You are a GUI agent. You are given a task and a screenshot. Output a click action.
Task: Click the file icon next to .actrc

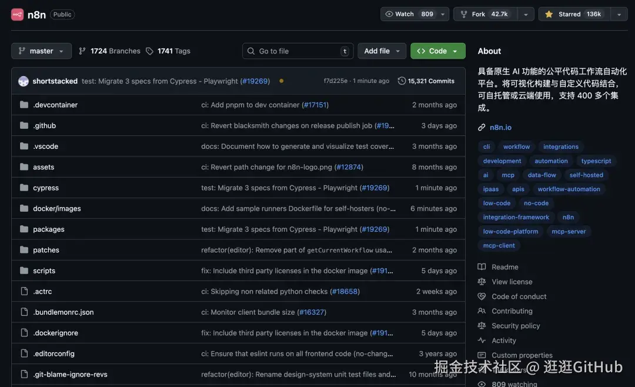click(x=24, y=291)
